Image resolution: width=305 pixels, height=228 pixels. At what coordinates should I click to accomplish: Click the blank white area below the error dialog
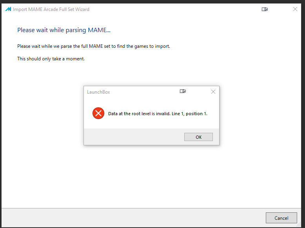coord(151,175)
